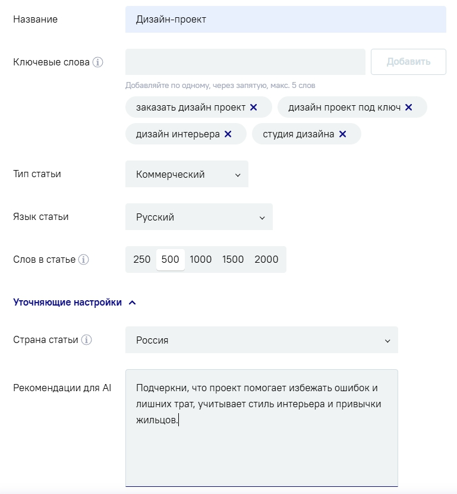Select 250 words for the article
457x494 pixels.
click(141, 259)
